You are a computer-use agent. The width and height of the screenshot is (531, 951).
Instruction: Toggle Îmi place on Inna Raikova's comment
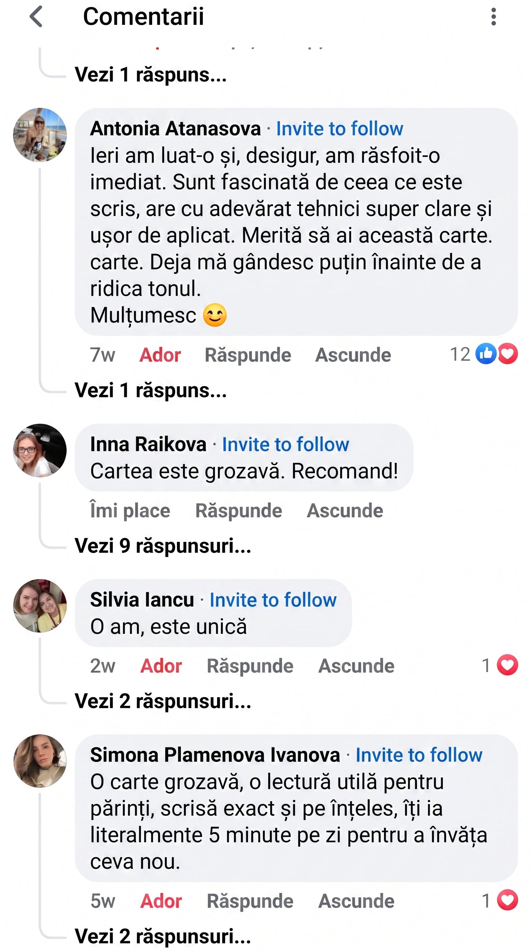[130, 510]
